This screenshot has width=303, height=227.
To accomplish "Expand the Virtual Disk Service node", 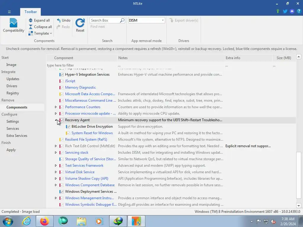I will (x=56, y=172).
